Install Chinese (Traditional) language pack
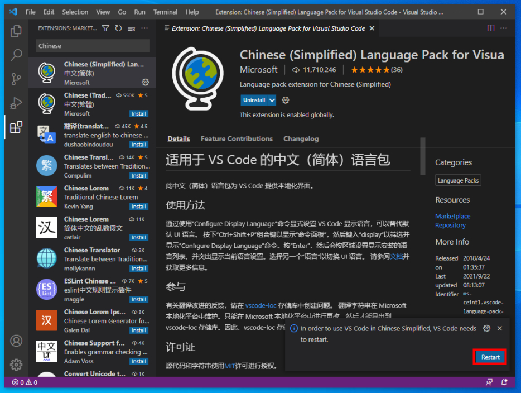Viewport: 521px width, 393px height. click(x=138, y=114)
